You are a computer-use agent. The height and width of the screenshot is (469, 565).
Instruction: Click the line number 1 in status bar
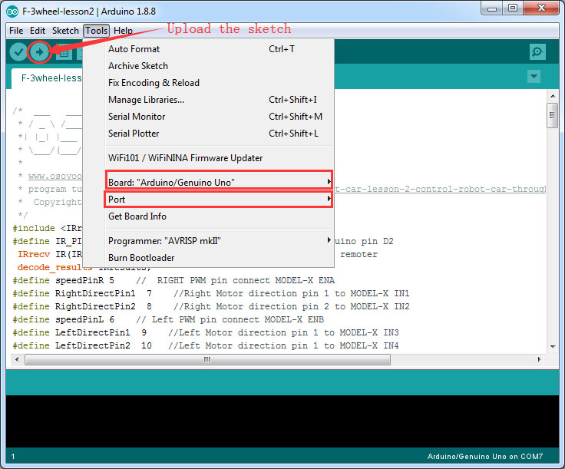[x=13, y=457]
